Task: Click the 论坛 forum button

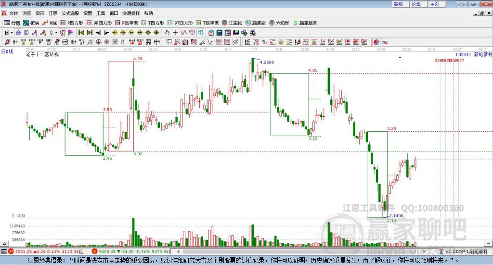Action: click(x=418, y=4)
